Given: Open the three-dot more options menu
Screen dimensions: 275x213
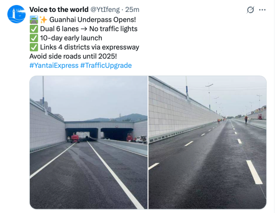Looking at the screenshot, I should tap(262, 10).
